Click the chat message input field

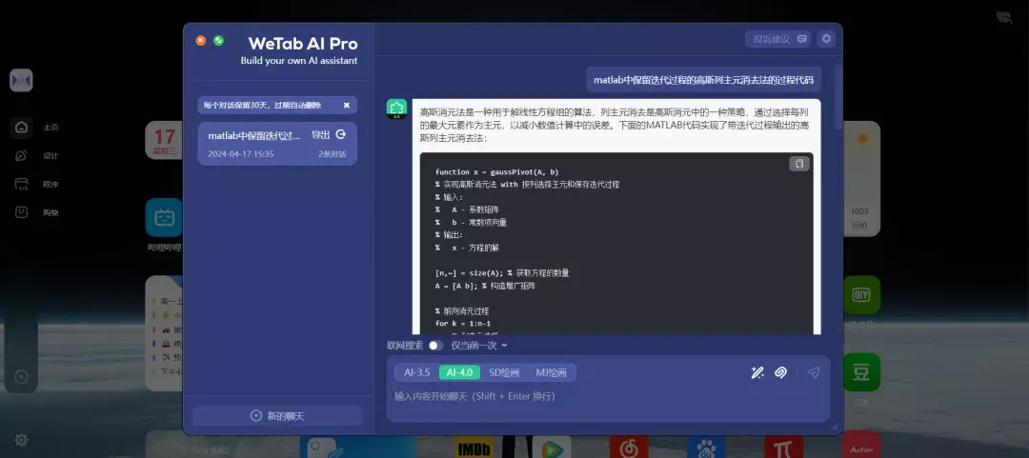[608, 396]
